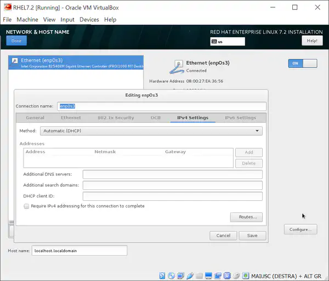Open the Devices menu

(89, 20)
